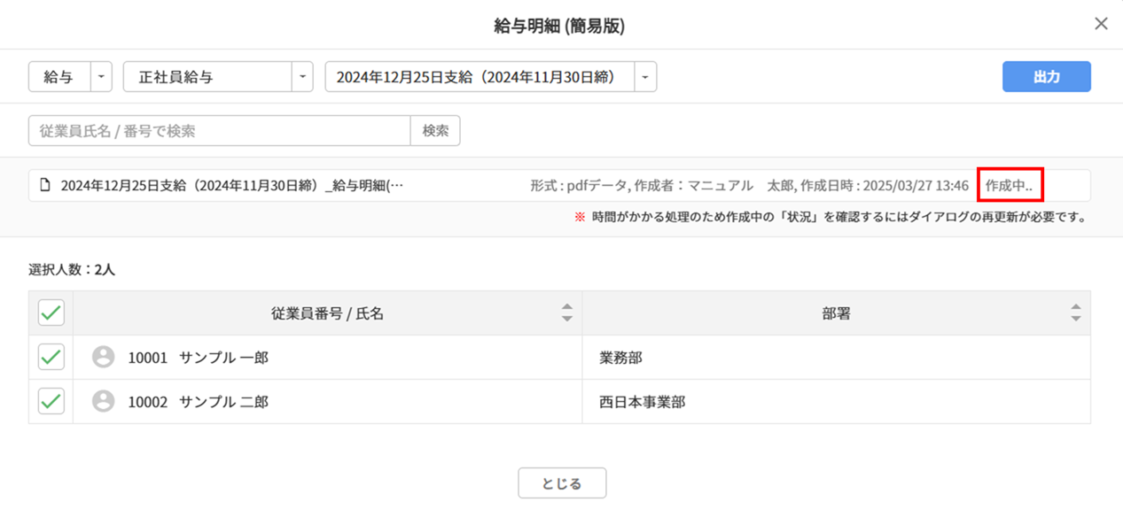Open the 給与 type dropdown arrow

[101, 77]
